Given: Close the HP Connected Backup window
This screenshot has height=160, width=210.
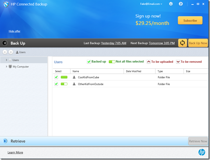Looking at the screenshot, I should 203,4.
